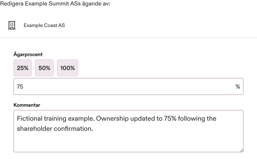Screen dimensions: 257x159
Task: Click the divider line below company row
Action: 128,37
